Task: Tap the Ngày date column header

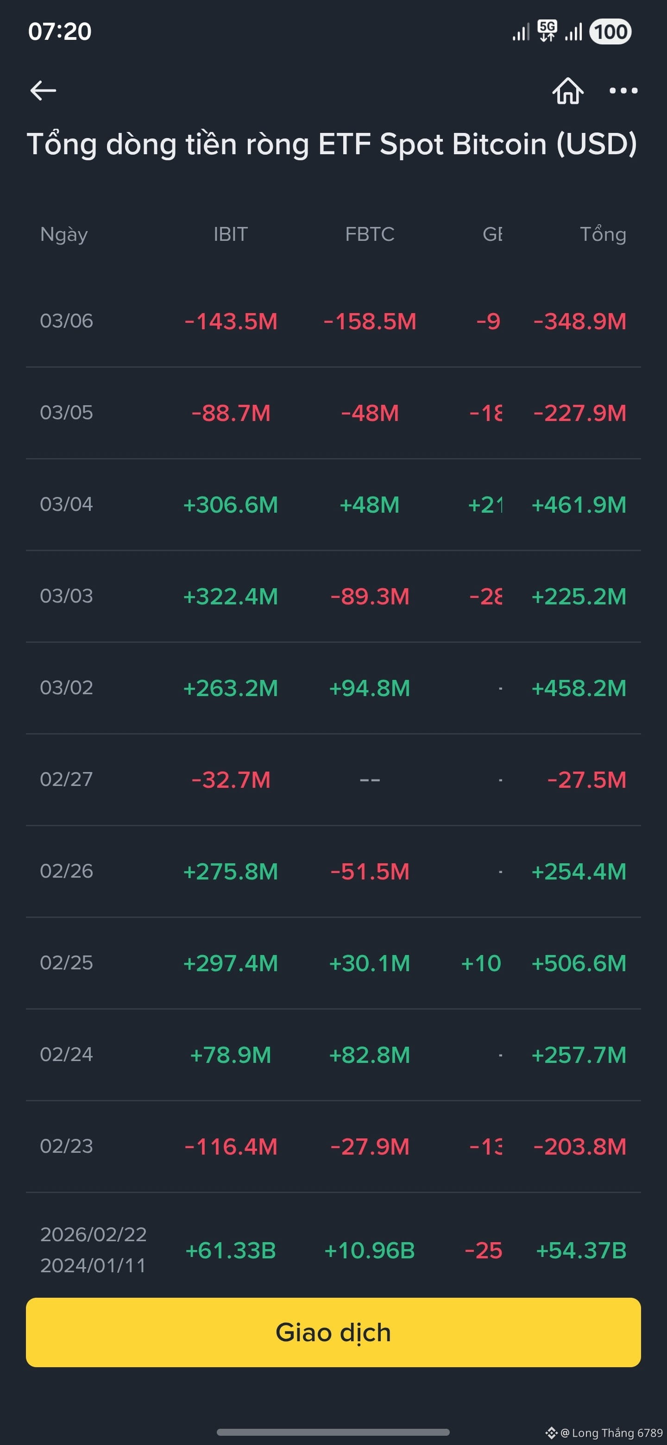Action: [64, 234]
